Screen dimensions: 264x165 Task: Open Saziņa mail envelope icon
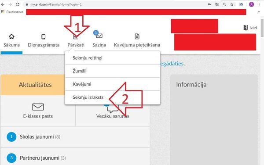coord(99,36)
